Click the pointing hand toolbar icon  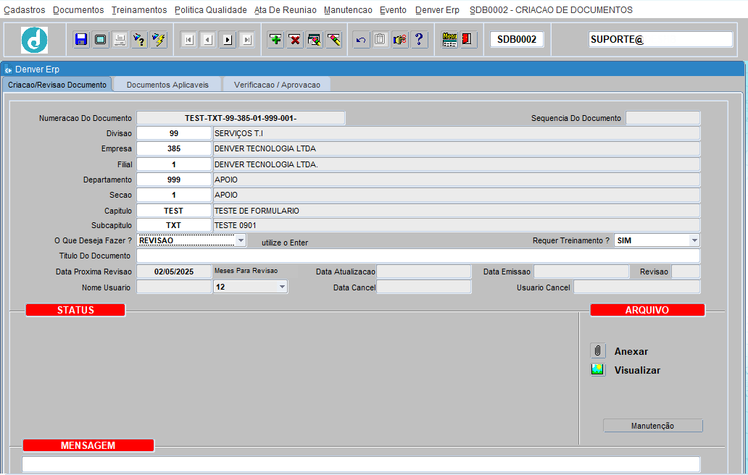(400, 40)
